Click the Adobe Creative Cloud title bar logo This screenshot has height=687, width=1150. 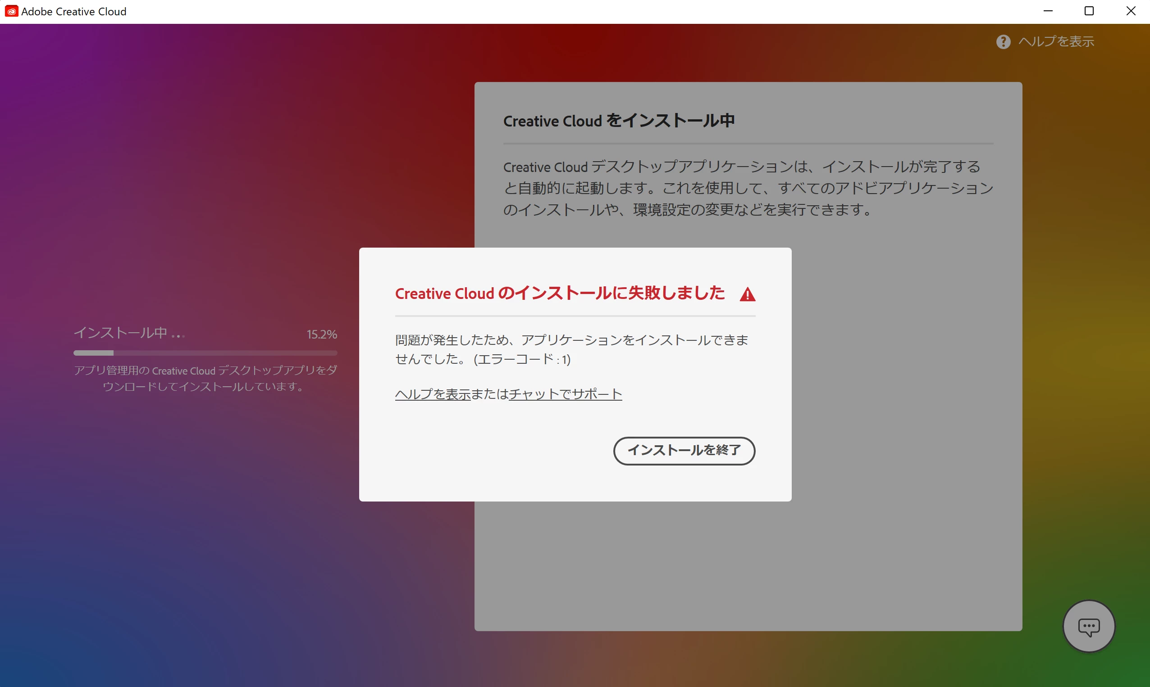11,11
